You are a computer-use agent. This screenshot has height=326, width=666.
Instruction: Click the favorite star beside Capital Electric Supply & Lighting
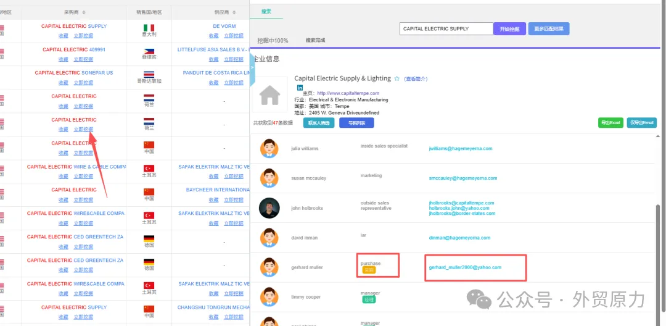tap(397, 79)
